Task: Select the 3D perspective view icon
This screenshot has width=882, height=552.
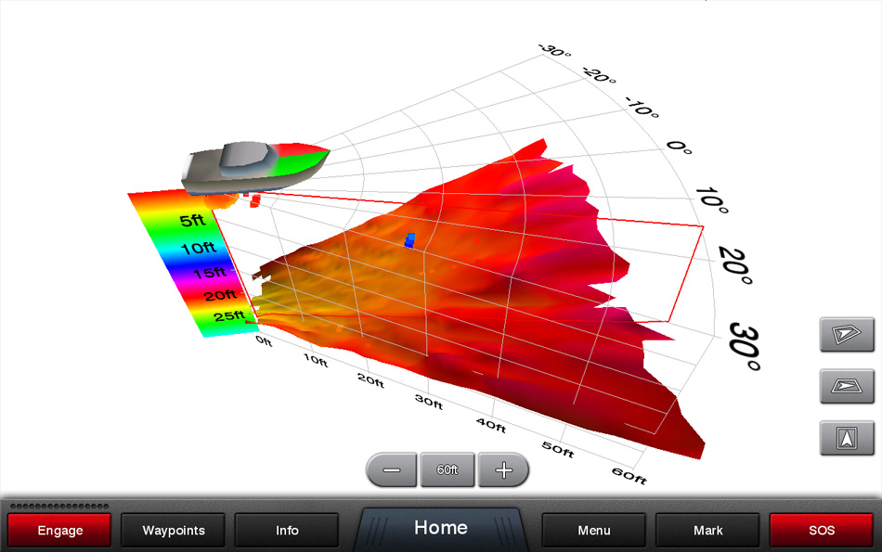Action: 846,335
